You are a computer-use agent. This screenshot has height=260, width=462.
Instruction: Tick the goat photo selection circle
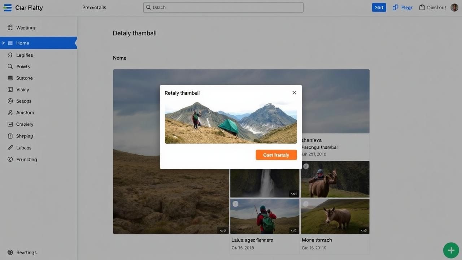tap(306, 204)
